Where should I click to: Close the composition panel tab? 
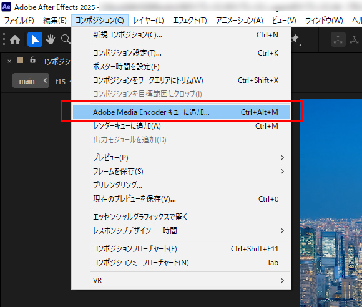(9, 61)
